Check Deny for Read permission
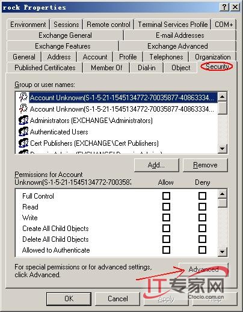Viewport: 243px width, 312px height. pyautogui.click(x=202, y=206)
